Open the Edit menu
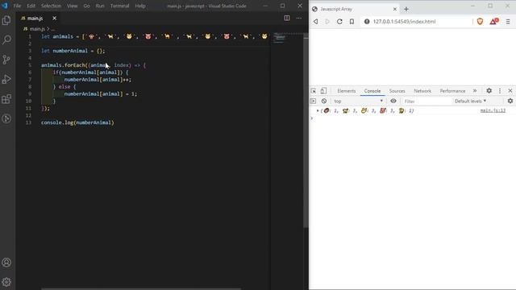 tap(31, 6)
